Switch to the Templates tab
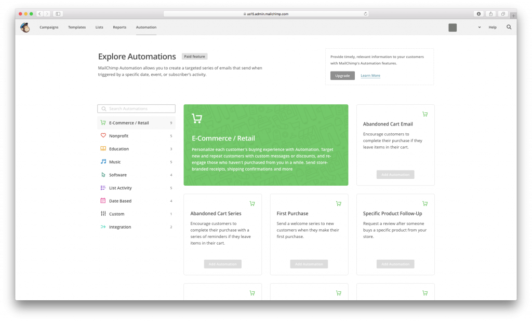 (77, 27)
